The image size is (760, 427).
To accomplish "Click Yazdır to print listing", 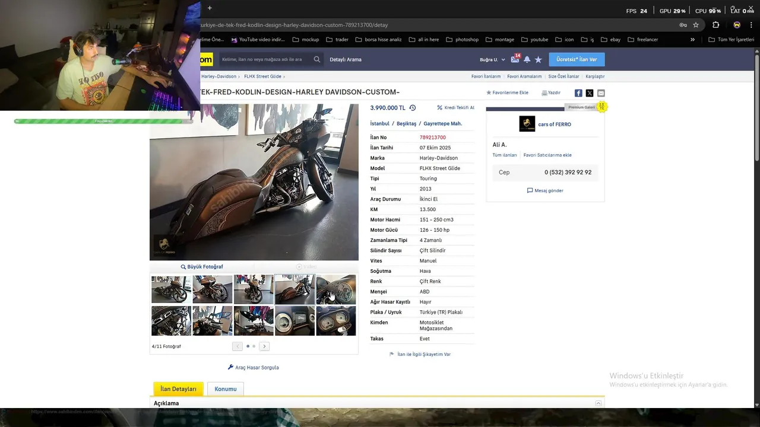I will (x=551, y=93).
